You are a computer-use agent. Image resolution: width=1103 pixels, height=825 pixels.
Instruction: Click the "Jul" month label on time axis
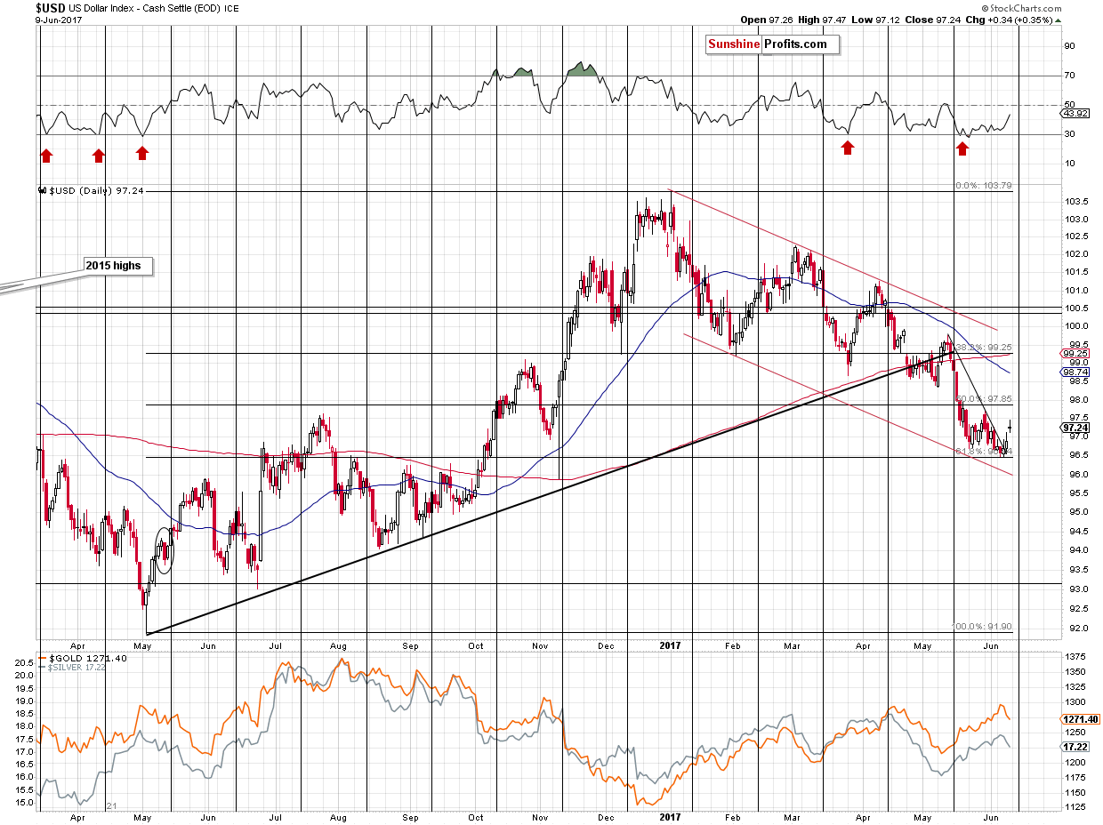click(275, 645)
